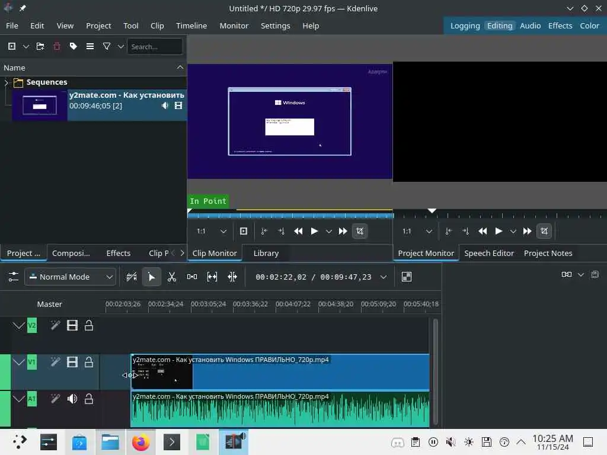The width and height of the screenshot is (607, 455).
Task: Click the save effect stack icon
Action: (x=595, y=274)
